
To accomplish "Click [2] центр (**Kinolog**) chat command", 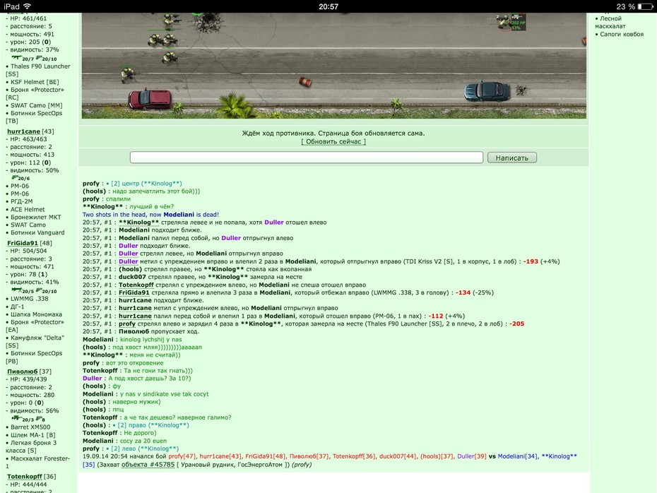I will pyautogui.click(x=146, y=184).
